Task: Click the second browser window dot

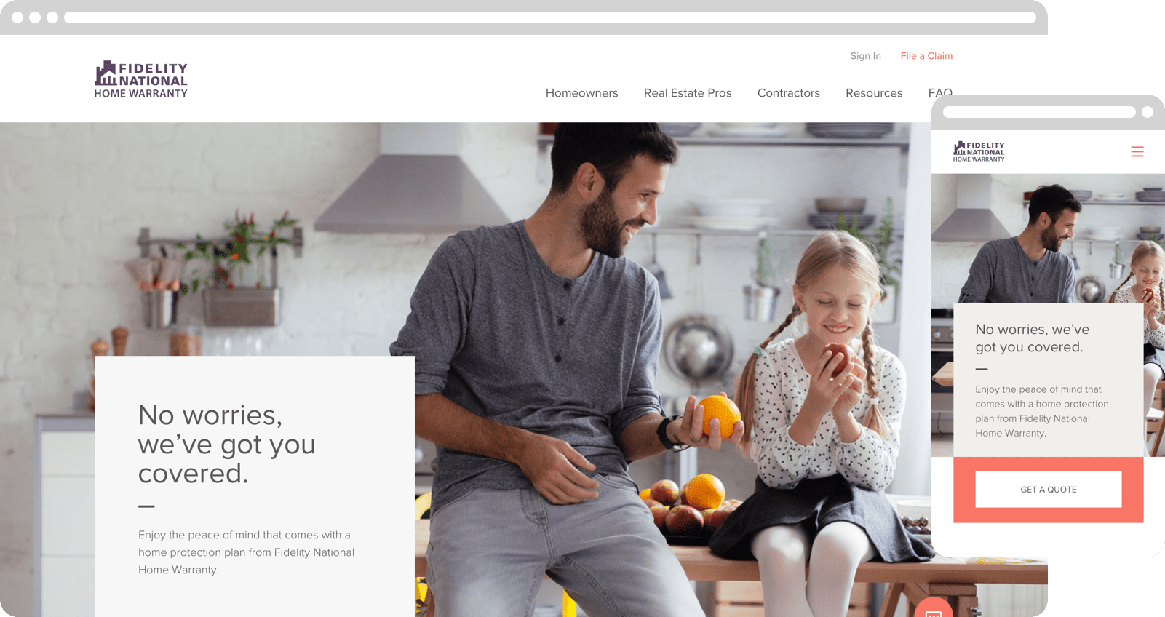Action: tap(35, 17)
